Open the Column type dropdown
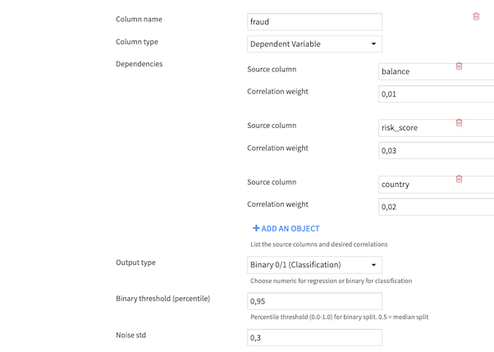494x352 pixels. point(314,44)
